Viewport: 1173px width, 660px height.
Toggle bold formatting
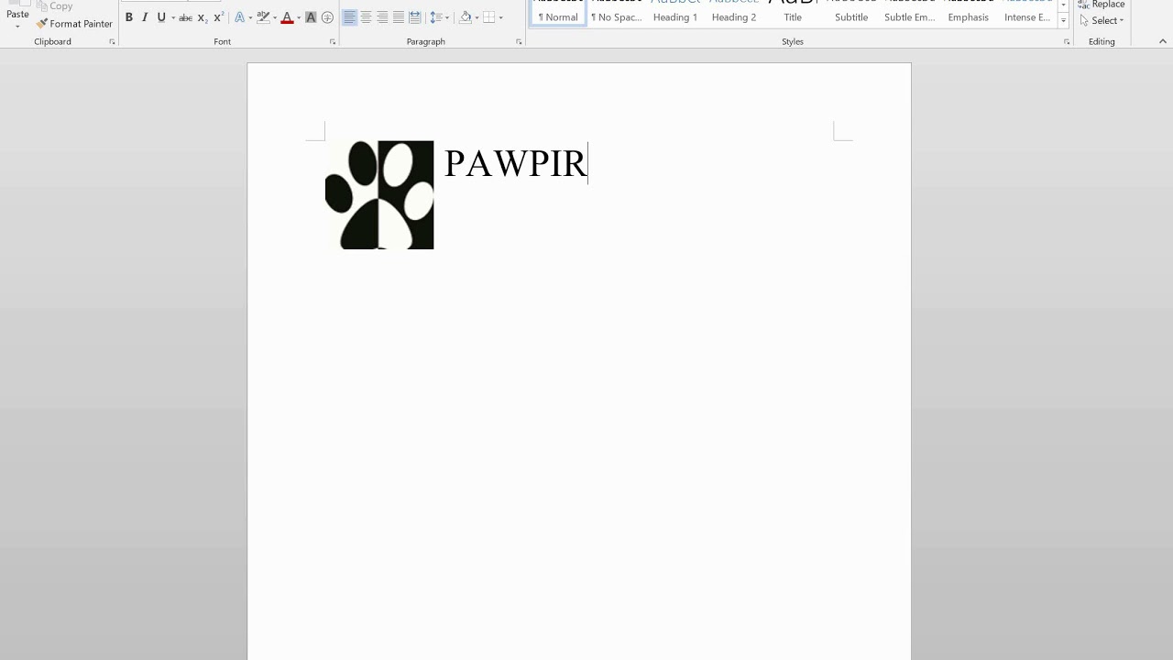tap(129, 17)
